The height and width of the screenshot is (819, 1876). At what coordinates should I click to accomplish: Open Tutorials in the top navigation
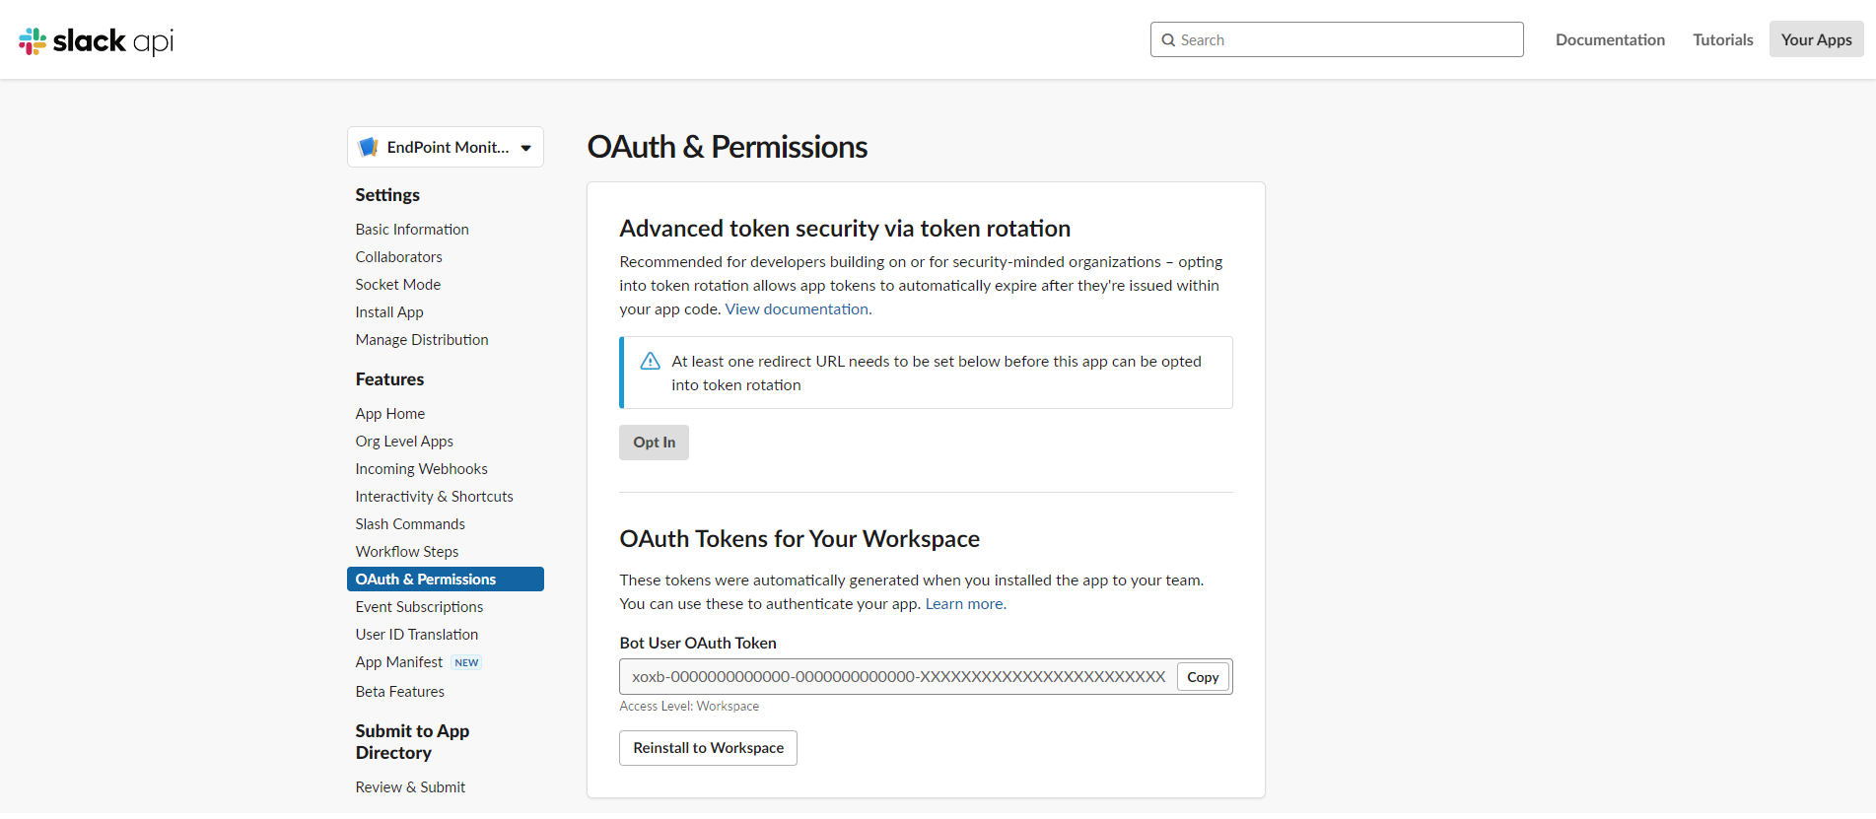pos(1723,39)
